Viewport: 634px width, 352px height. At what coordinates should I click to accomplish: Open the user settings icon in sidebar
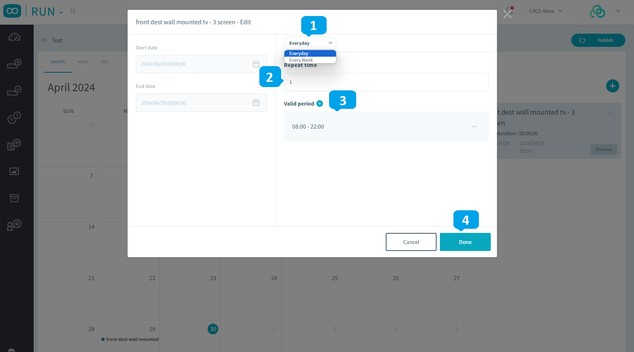click(x=14, y=225)
